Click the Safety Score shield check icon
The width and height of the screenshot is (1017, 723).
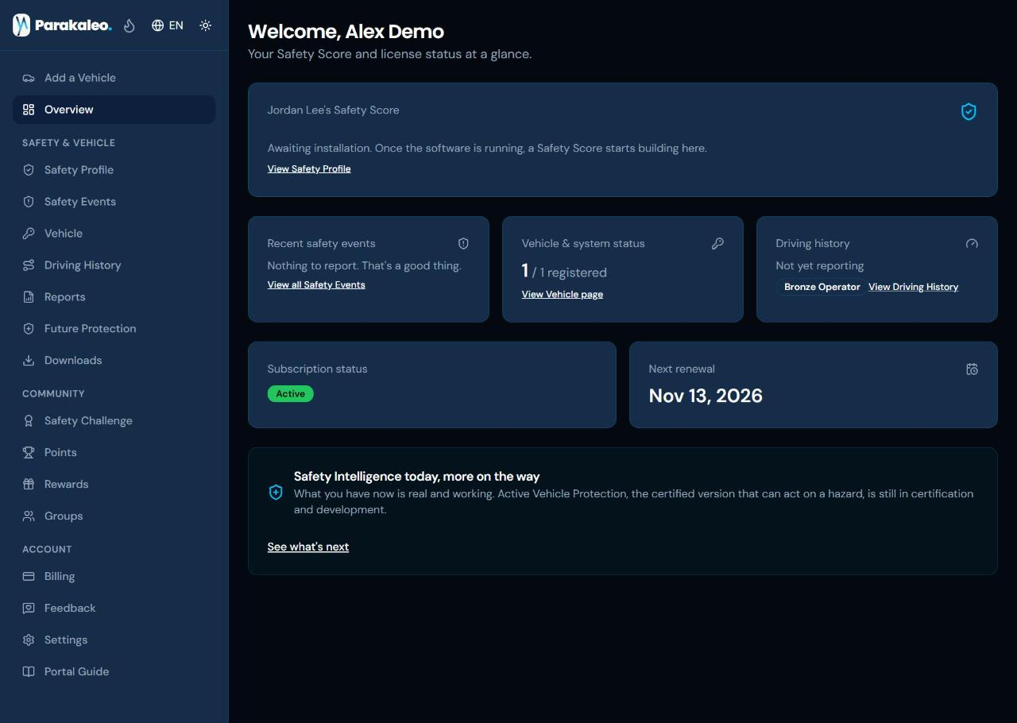969,112
